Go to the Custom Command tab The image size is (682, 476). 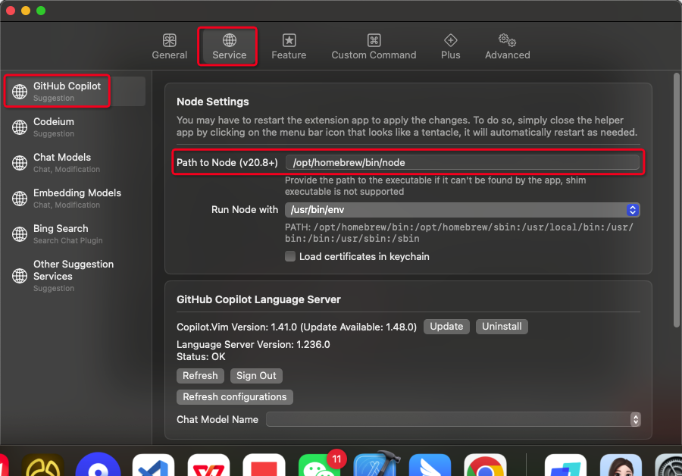(374, 46)
